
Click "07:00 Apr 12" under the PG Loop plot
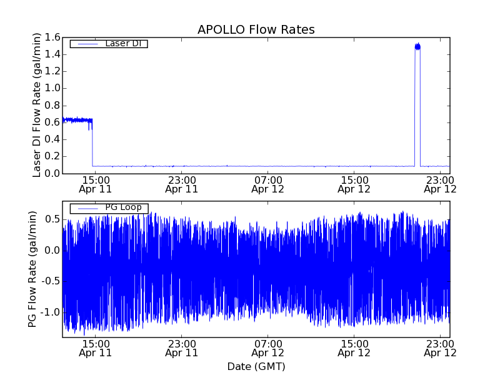coord(268,349)
